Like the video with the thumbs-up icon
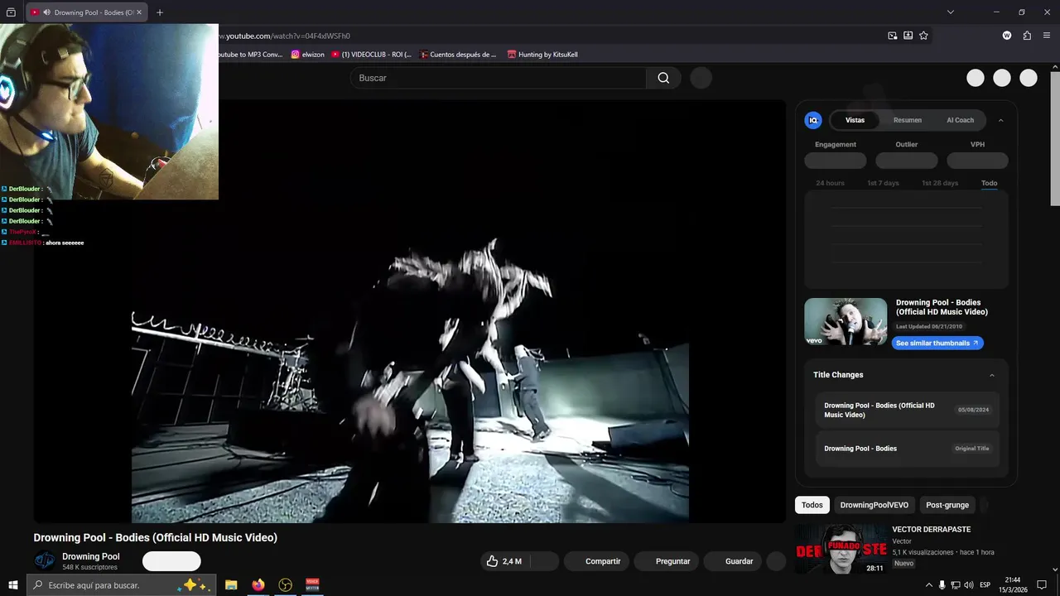 pyautogui.click(x=492, y=561)
